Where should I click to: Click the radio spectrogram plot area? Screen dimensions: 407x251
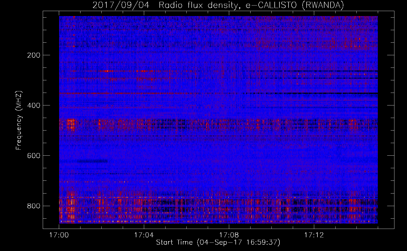[x=218, y=120]
